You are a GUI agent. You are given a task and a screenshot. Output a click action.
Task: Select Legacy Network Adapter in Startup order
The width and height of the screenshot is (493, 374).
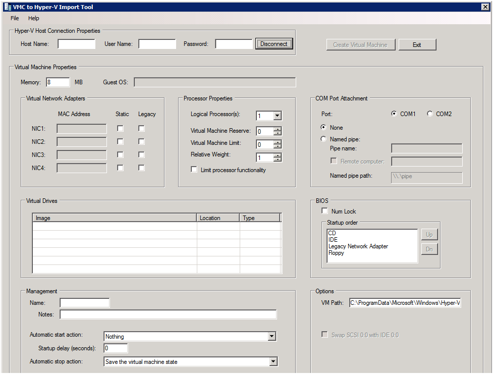coord(358,246)
